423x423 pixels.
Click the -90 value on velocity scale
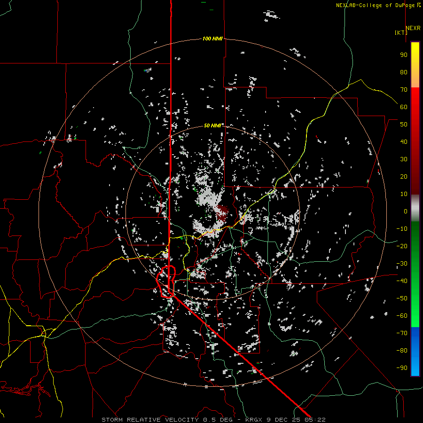(x=402, y=368)
